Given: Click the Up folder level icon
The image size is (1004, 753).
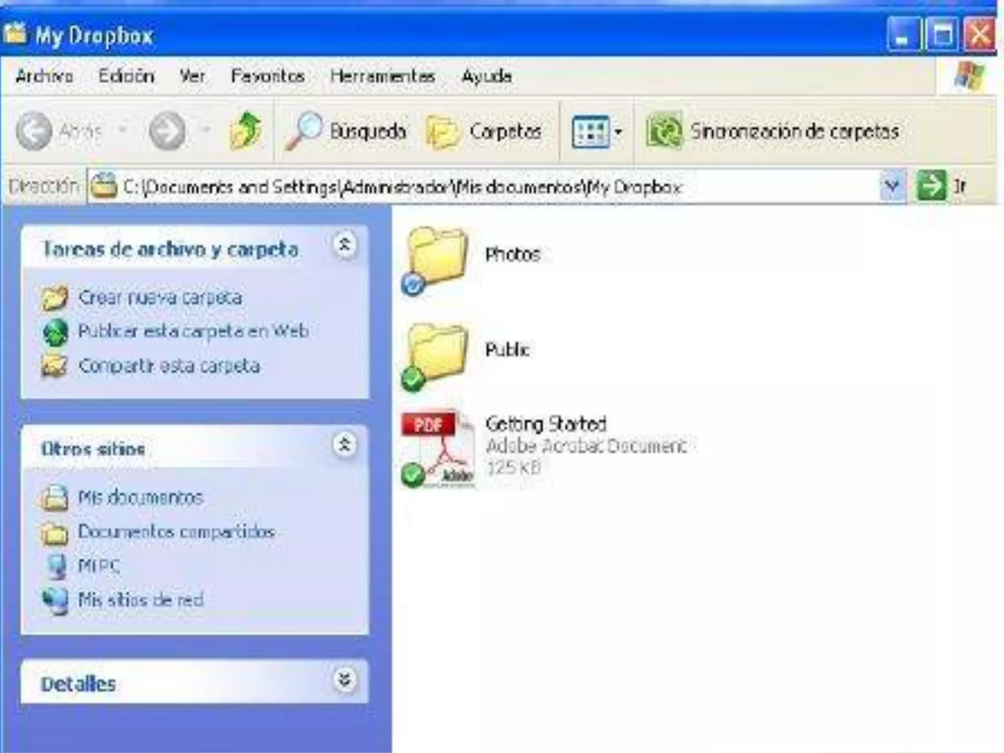Looking at the screenshot, I should (x=245, y=130).
